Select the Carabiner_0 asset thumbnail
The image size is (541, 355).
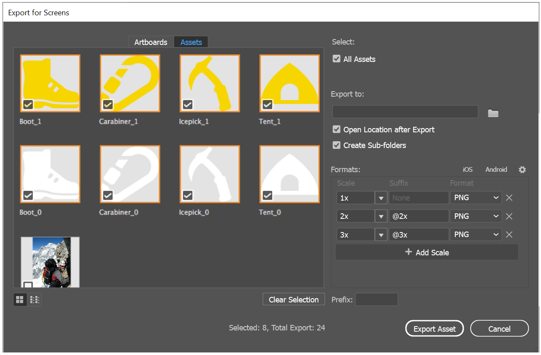point(130,174)
